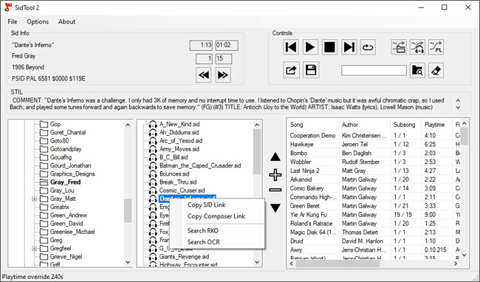Select Cosmic_Cruiser.sid file
The image size is (480, 282).
point(182,190)
